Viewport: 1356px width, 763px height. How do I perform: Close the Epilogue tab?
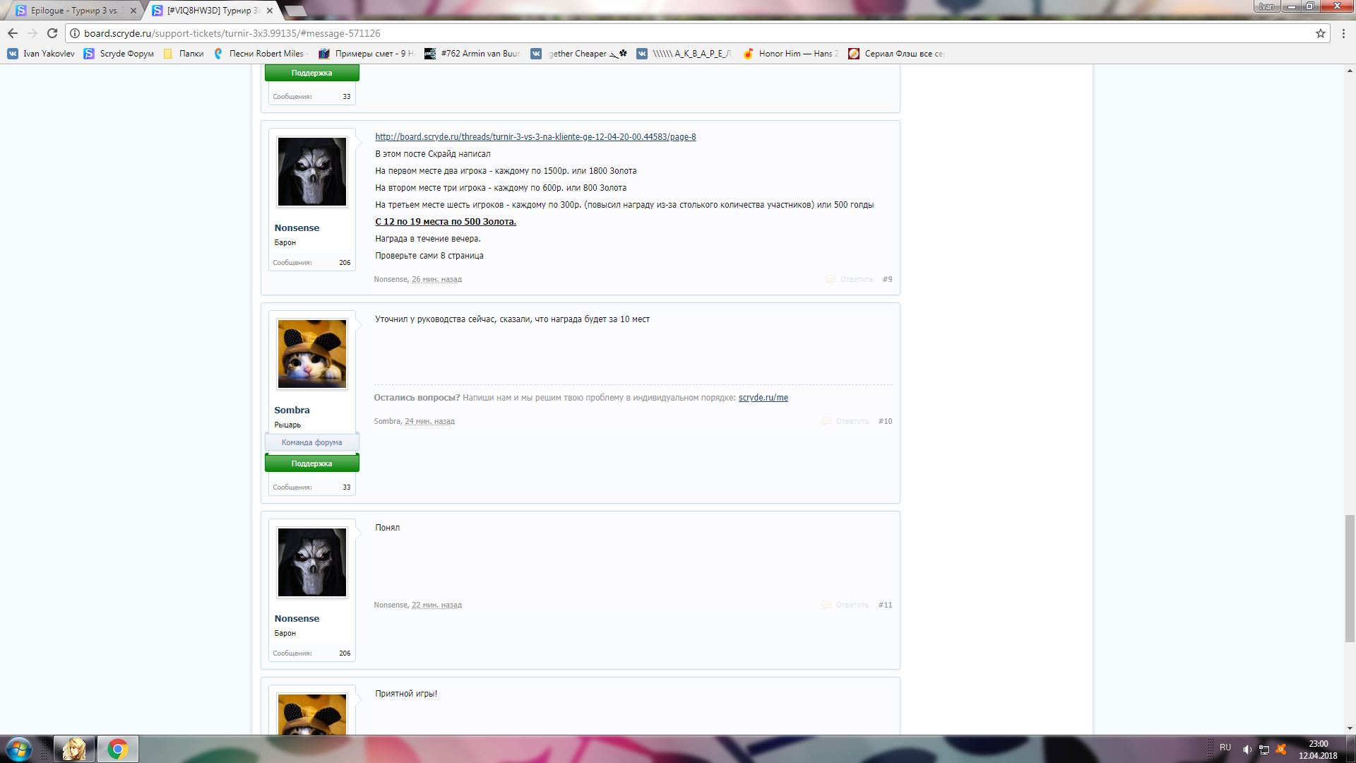tap(133, 11)
